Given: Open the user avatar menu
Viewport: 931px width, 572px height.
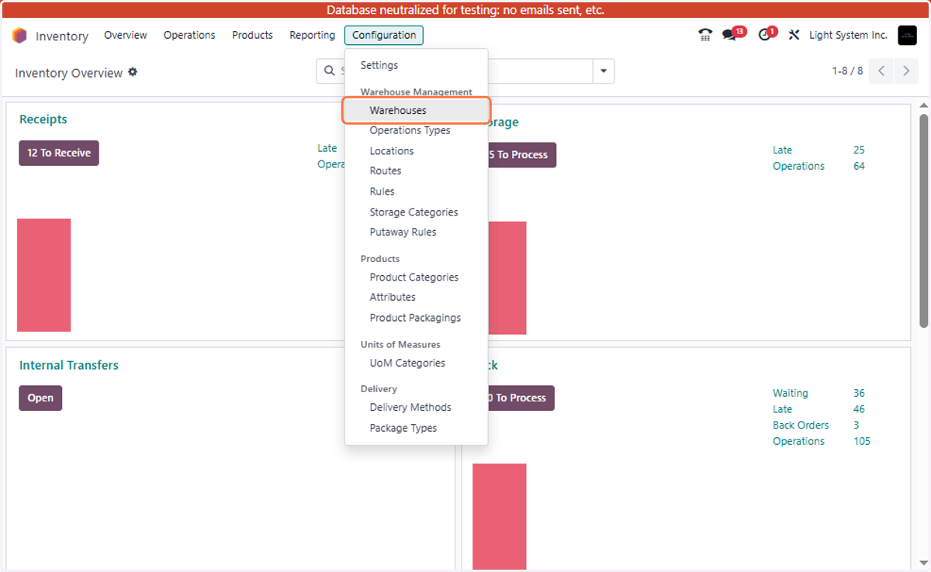Looking at the screenshot, I should pyautogui.click(x=907, y=35).
